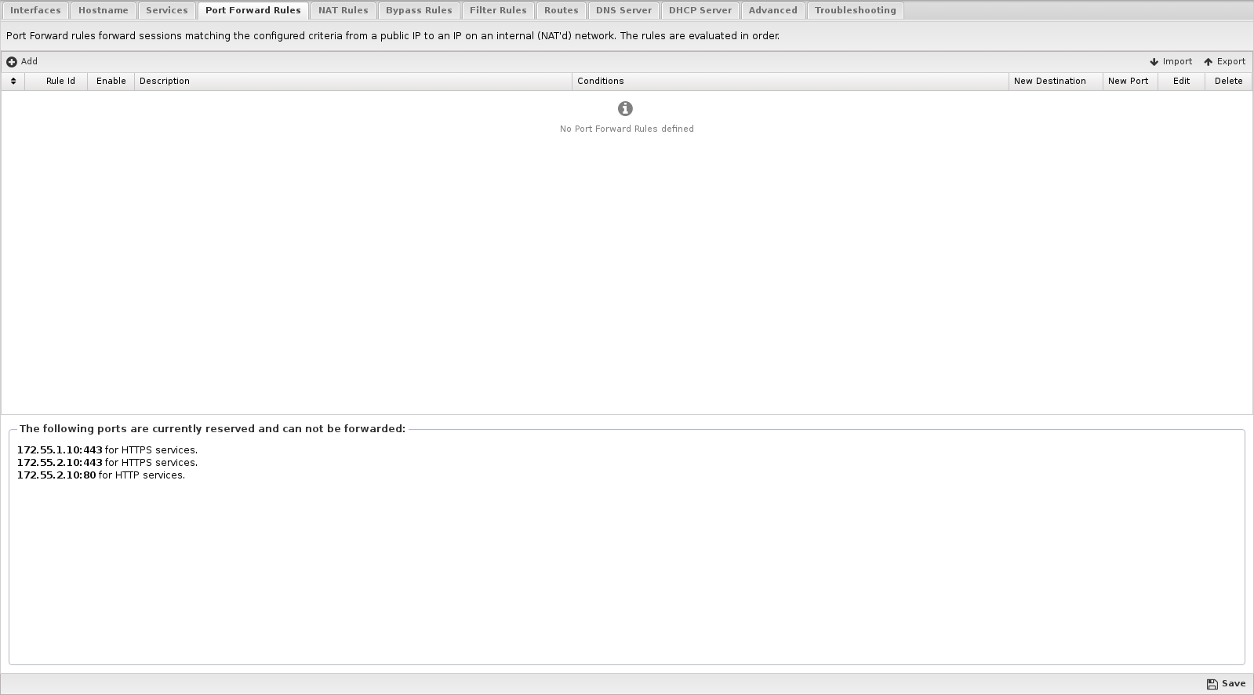
Task: Click the reorder arrows column header
Action: click(13, 81)
